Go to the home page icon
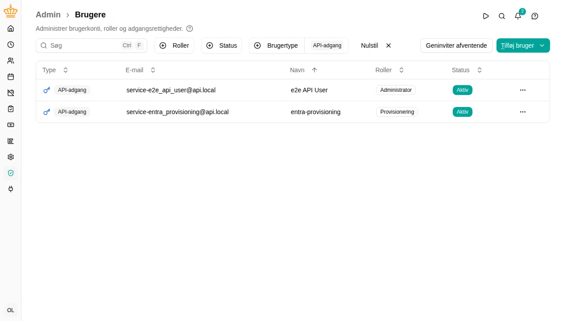This screenshot has height=321, width=571. 11,29
